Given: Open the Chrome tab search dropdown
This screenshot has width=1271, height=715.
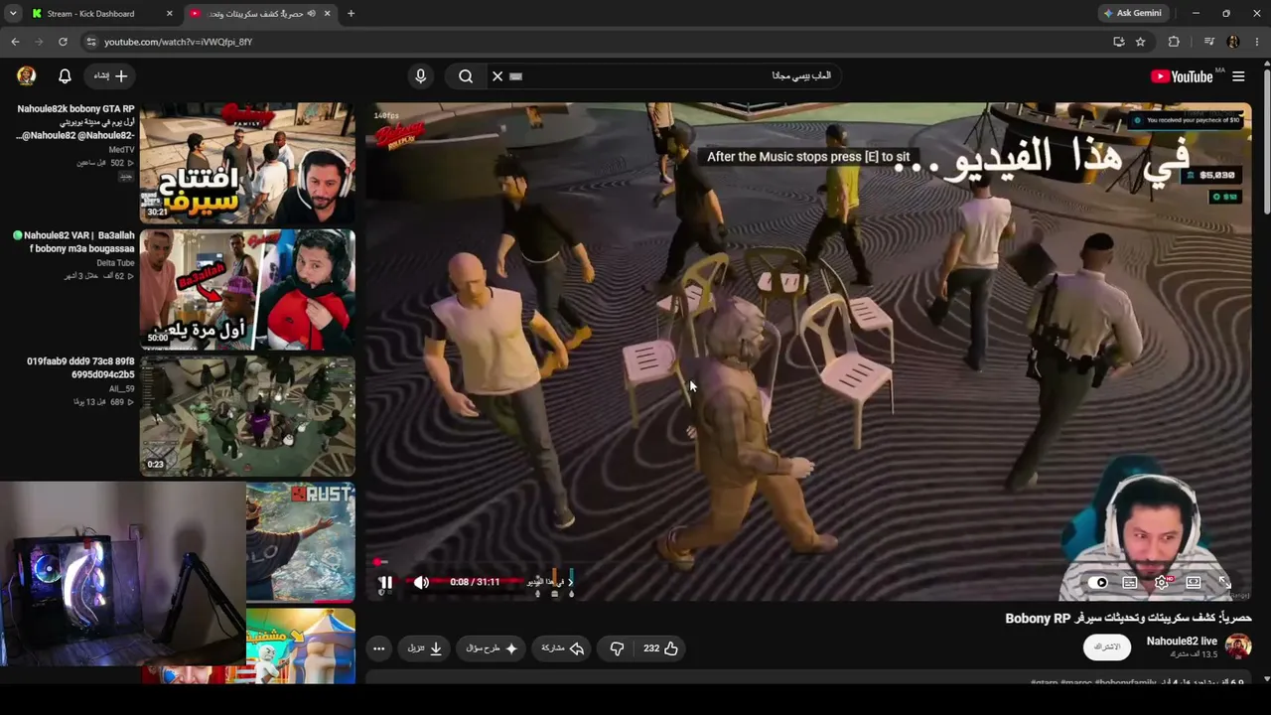Looking at the screenshot, I should point(13,14).
